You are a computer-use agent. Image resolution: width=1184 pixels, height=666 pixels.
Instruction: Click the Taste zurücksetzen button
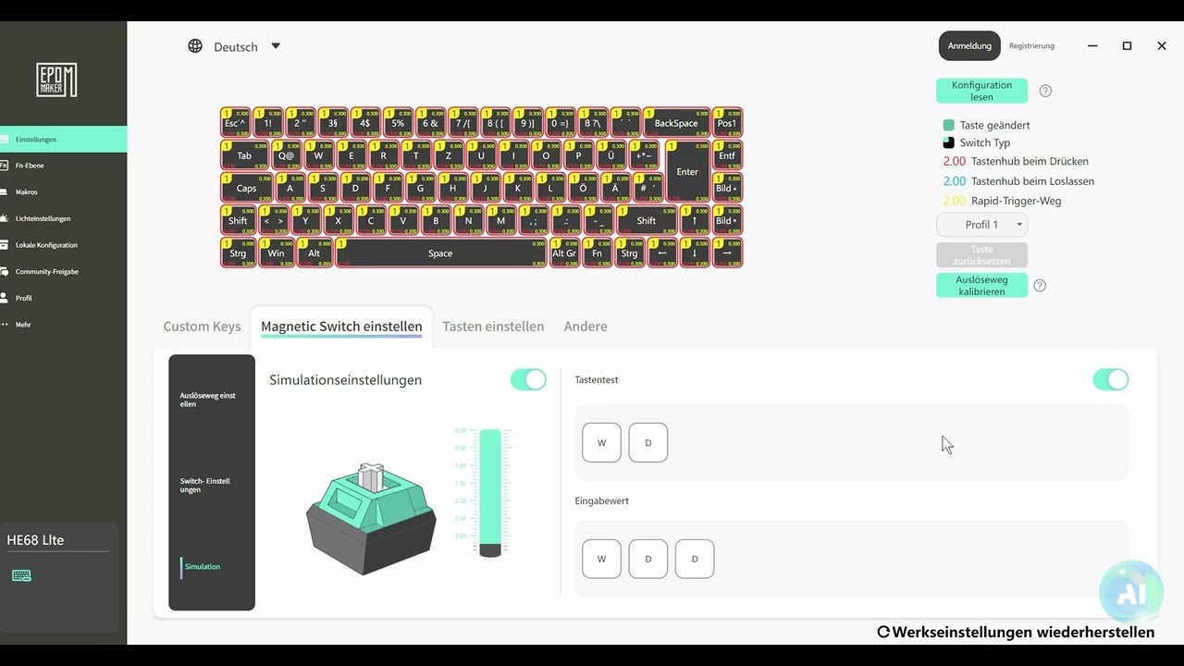981,255
